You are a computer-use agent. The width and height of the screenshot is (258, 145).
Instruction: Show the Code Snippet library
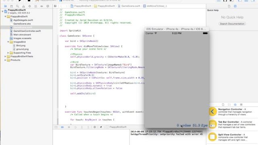point(229,105)
